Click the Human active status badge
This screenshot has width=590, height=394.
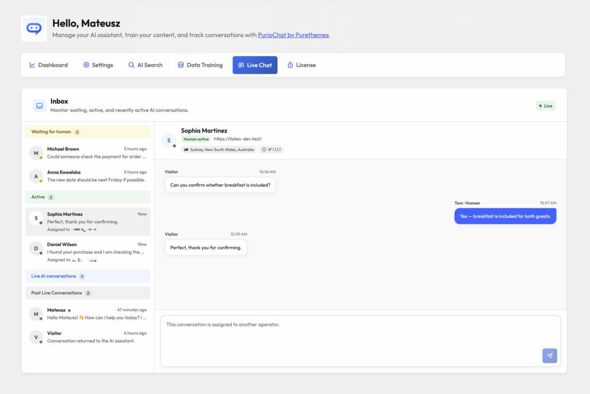pyautogui.click(x=196, y=139)
